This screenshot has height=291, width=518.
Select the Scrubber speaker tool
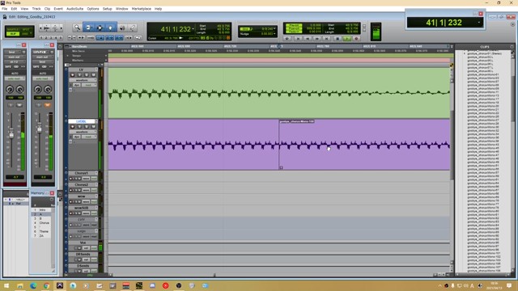122,28
